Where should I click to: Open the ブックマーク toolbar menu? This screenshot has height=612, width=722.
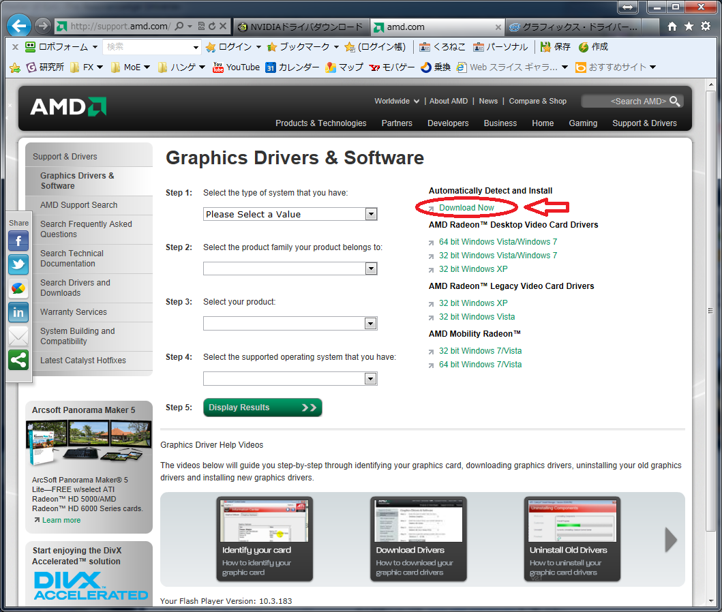304,47
